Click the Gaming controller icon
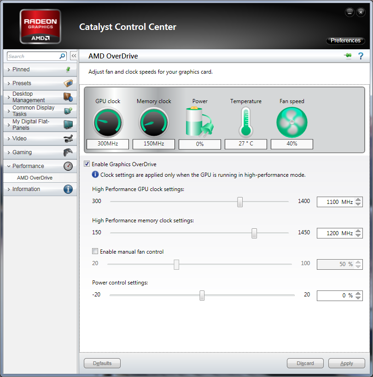Screen dimensions: 373x377 [68, 152]
